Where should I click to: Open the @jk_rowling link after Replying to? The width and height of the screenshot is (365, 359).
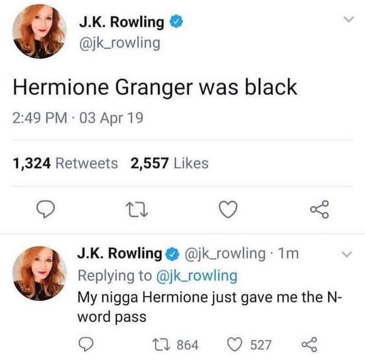click(x=197, y=276)
